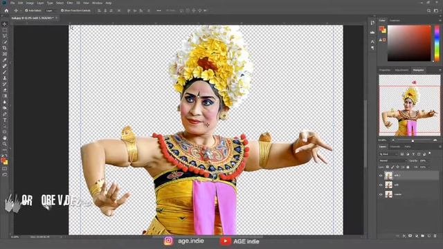Click the Navigator zoom slider
443x249 pixels.
(413, 140)
